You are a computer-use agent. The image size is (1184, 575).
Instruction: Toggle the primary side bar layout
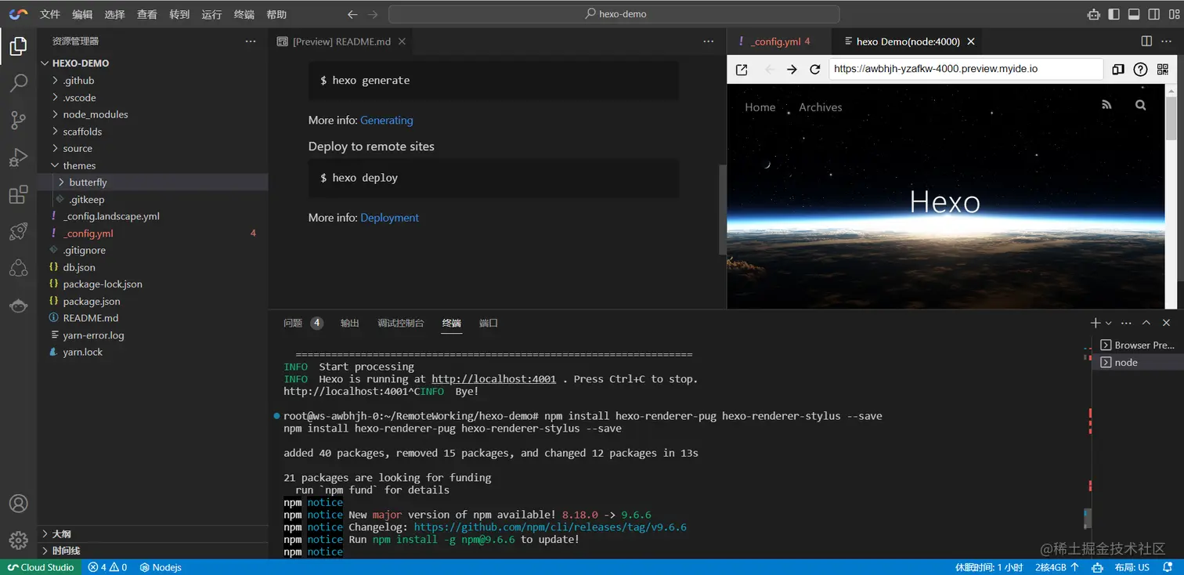tap(1114, 14)
